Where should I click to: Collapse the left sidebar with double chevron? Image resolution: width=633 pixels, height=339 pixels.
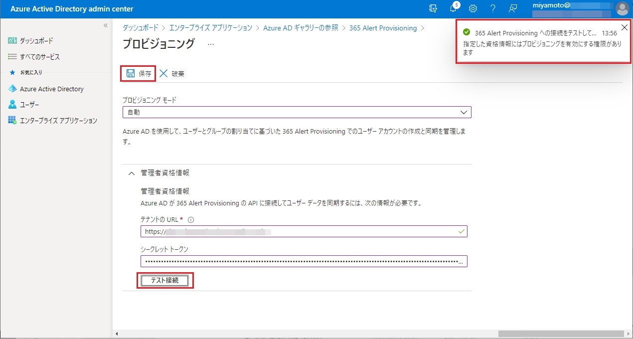coord(105,25)
